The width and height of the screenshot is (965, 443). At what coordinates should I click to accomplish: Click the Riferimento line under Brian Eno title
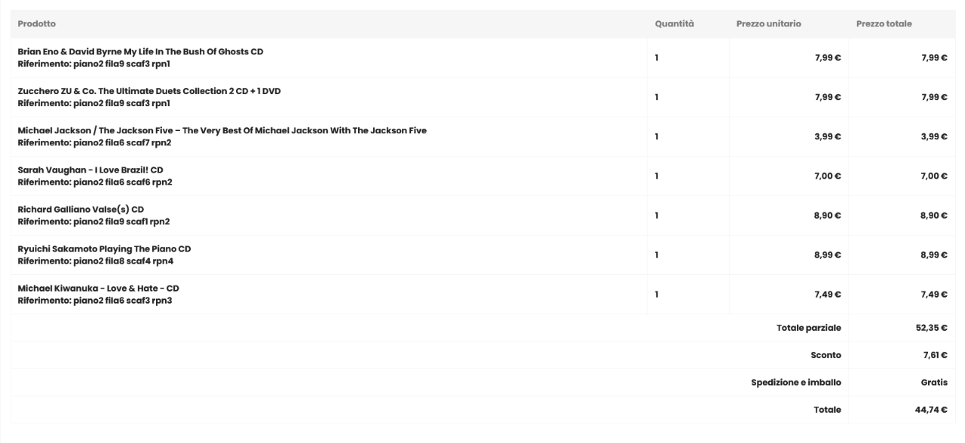coord(93,63)
